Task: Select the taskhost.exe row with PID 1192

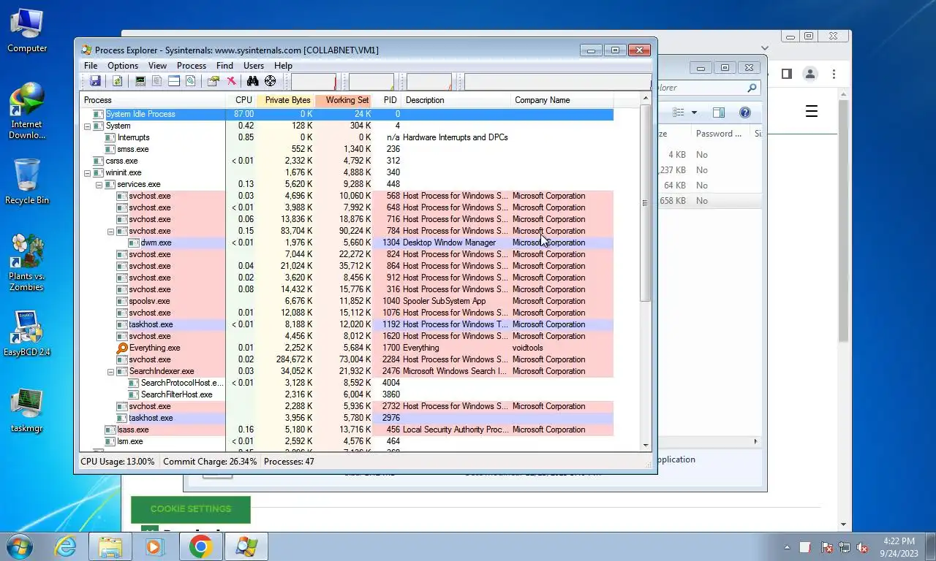Action: pos(347,324)
